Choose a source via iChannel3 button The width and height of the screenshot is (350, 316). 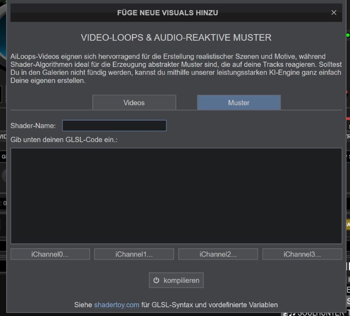point(302,254)
